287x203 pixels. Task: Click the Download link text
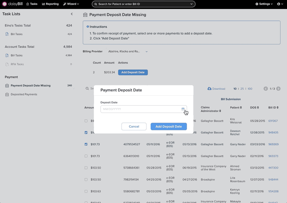pyautogui.click(x=219, y=89)
